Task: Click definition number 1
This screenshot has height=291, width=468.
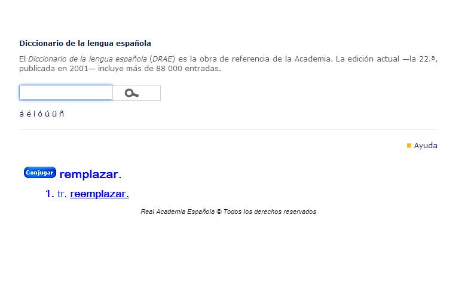Action: [x=50, y=194]
